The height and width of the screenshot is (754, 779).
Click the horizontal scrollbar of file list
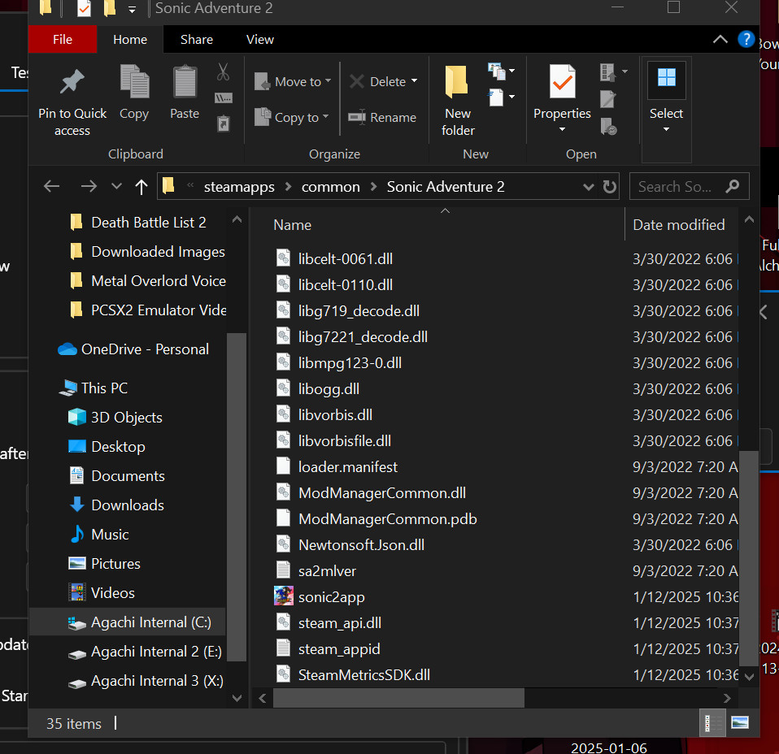398,698
